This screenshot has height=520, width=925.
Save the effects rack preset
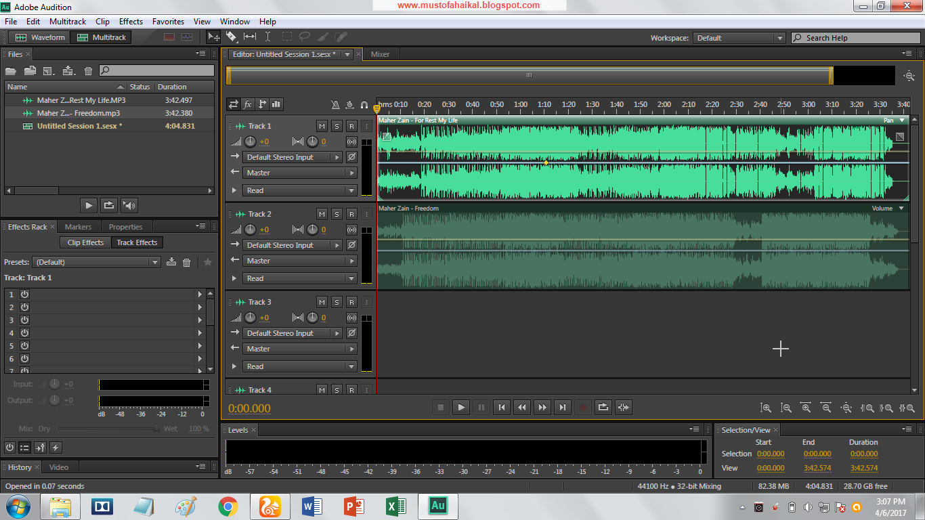[x=171, y=262]
